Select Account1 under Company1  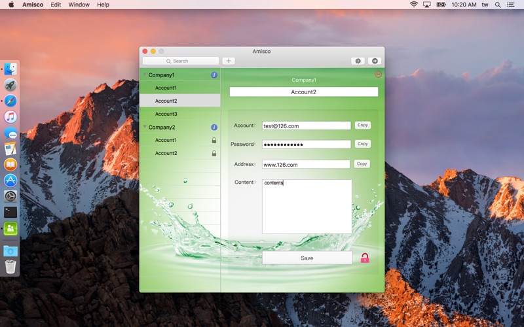point(179,88)
